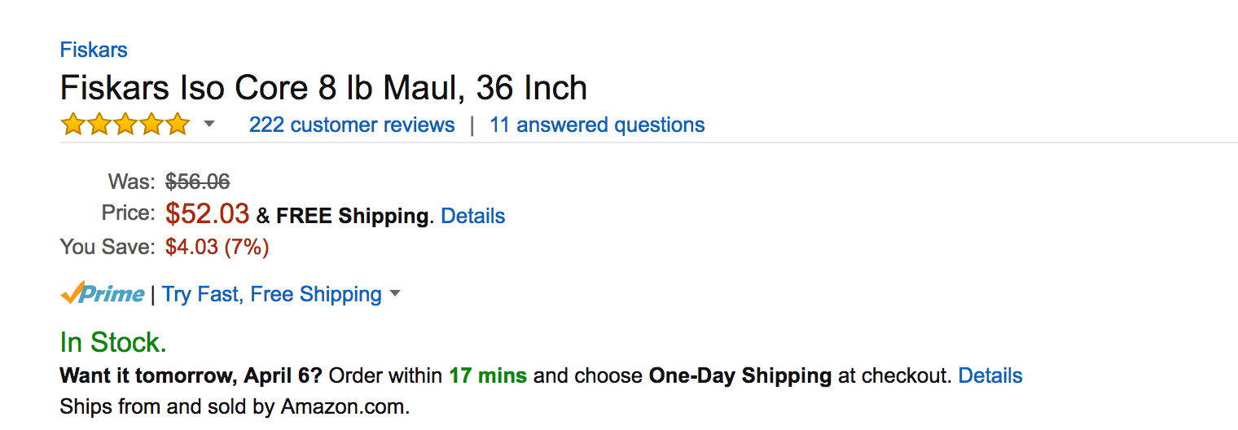The width and height of the screenshot is (1238, 430).
Task: Click the One-Day Shipping bold text
Action: tap(740, 375)
